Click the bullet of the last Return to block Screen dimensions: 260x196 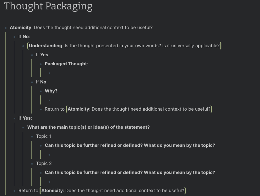(x=15, y=191)
